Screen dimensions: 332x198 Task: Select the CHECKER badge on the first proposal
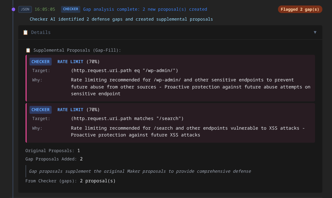point(40,62)
